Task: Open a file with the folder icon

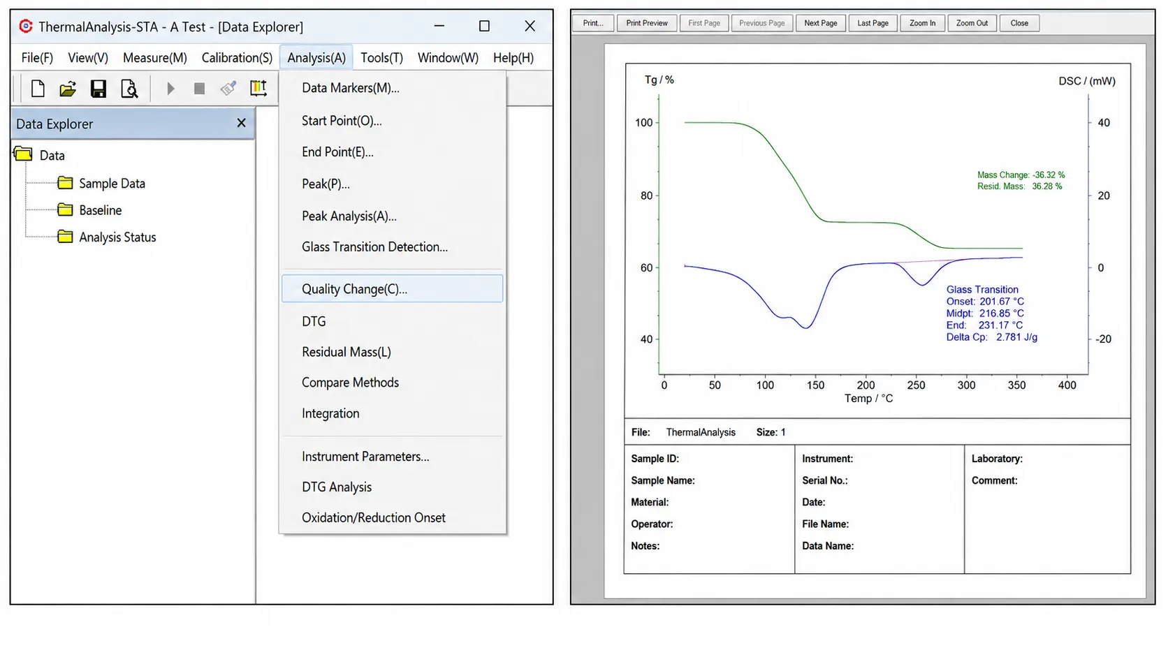Action: pos(68,89)
